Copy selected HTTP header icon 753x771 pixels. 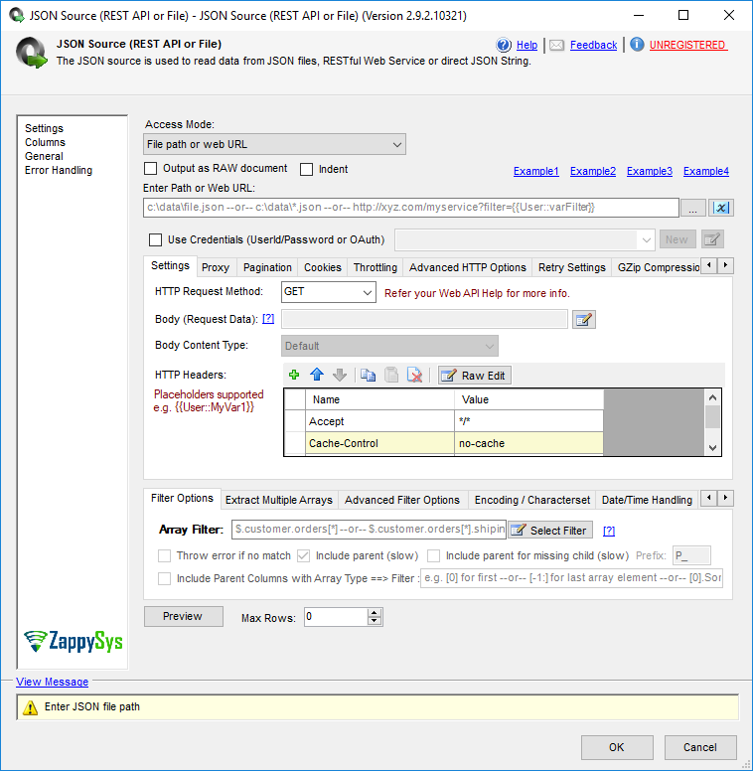tap(368, 376)
